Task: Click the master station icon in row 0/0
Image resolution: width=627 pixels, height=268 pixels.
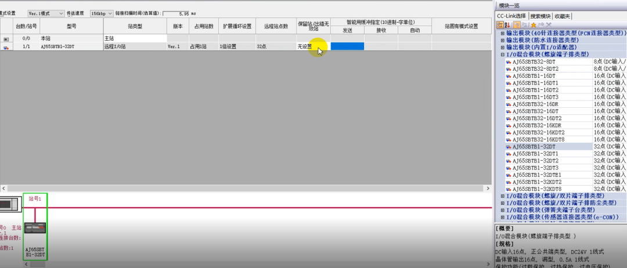Action: (6, 39)
